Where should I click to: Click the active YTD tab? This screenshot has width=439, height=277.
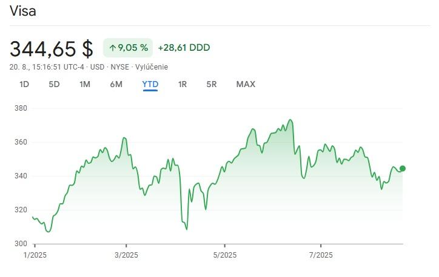(x=150, y=85)
